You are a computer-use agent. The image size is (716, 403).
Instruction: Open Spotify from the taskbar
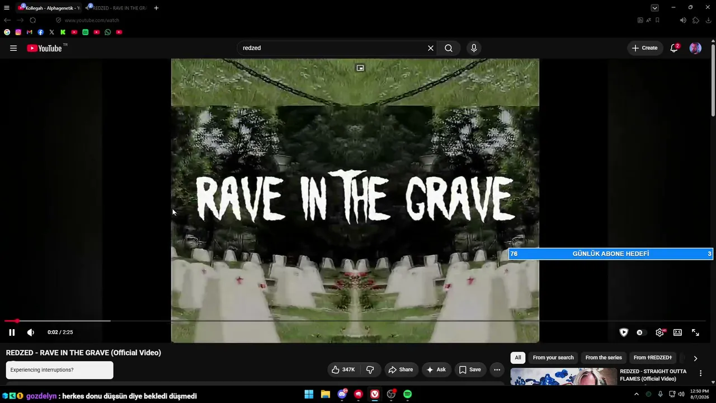tap(408, 395)
